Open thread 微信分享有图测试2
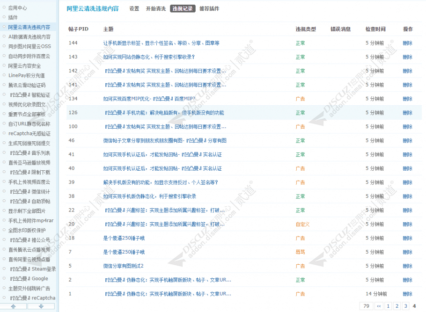426x312 pixels. coord(123,266)
